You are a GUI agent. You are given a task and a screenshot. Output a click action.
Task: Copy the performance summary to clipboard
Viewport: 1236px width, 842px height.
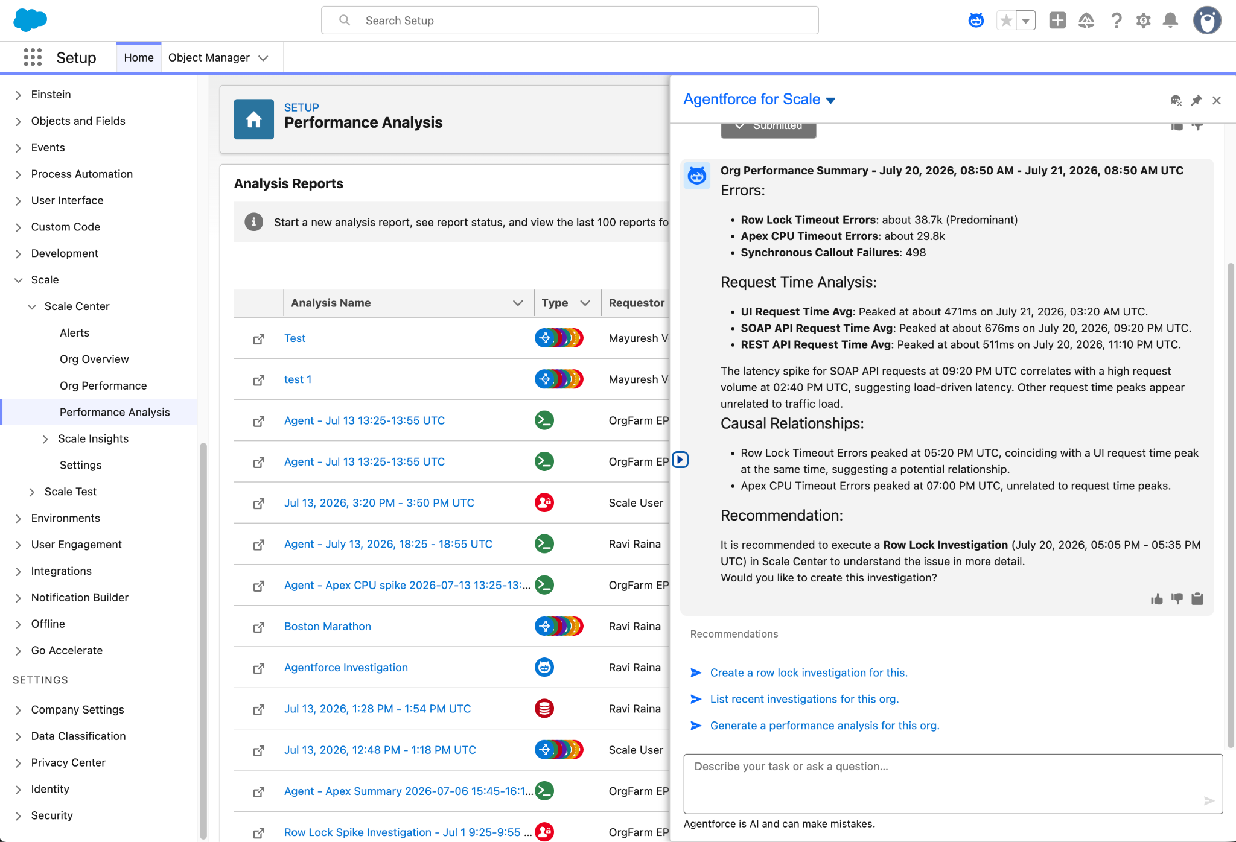(1197, 598)
